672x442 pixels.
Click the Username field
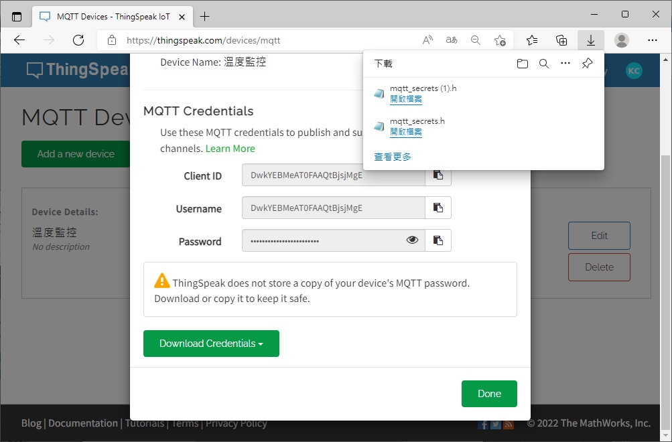click(334, 208)
